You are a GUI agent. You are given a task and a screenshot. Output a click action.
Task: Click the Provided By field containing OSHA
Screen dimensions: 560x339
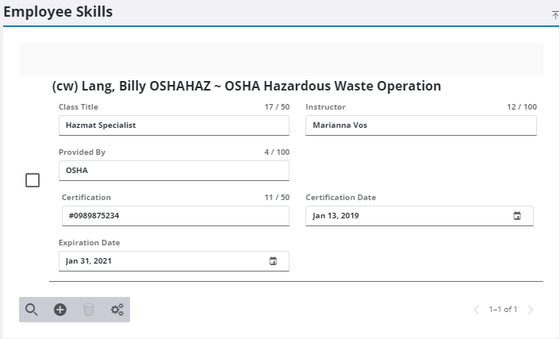pos(173,171)
